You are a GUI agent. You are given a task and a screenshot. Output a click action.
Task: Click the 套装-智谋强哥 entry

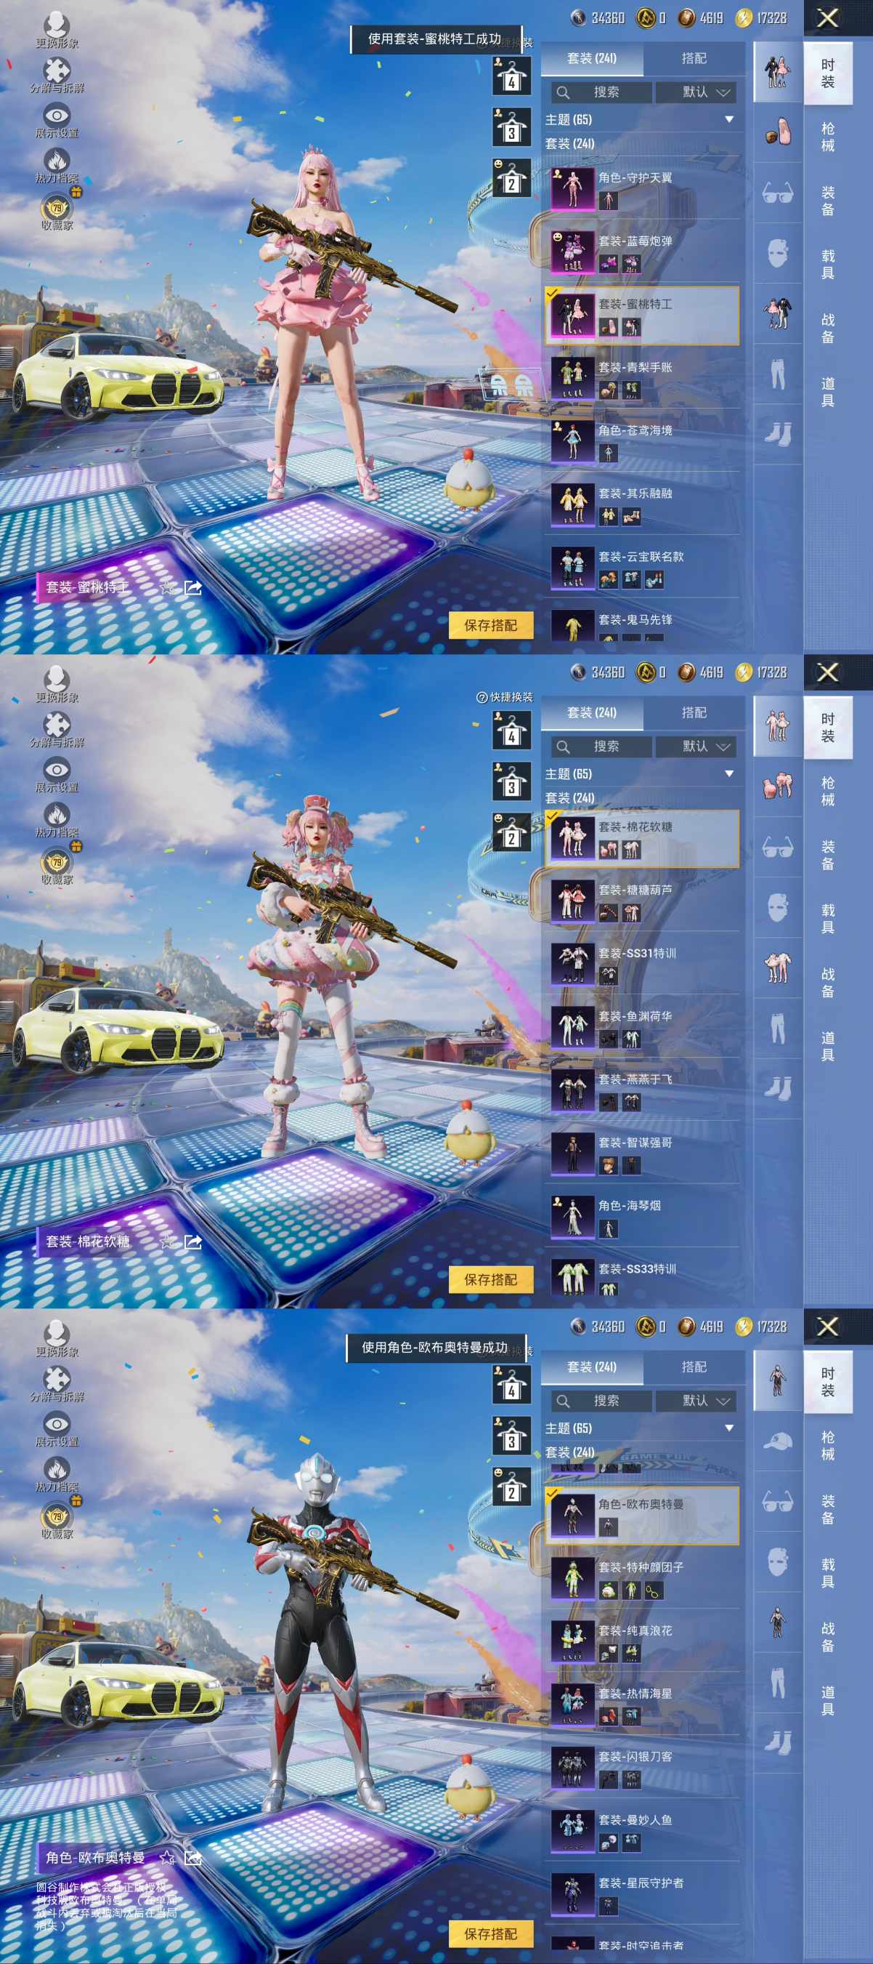pyautogui.click(x=642, y=1154)
